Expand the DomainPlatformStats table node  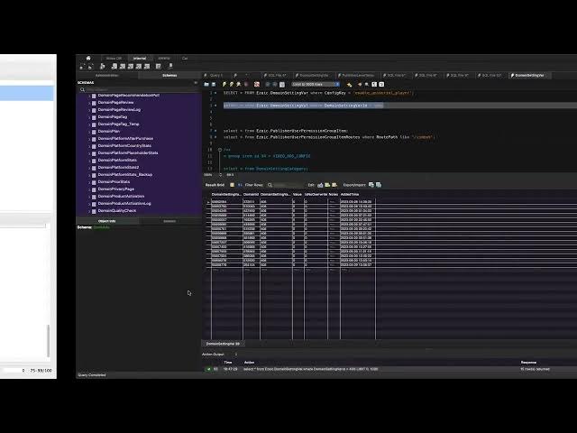click(x=89, y=161)
